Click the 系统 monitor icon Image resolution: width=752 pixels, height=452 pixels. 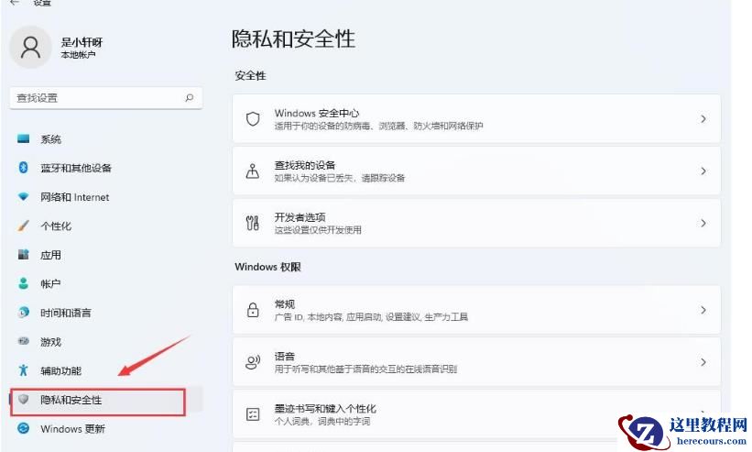24,139
